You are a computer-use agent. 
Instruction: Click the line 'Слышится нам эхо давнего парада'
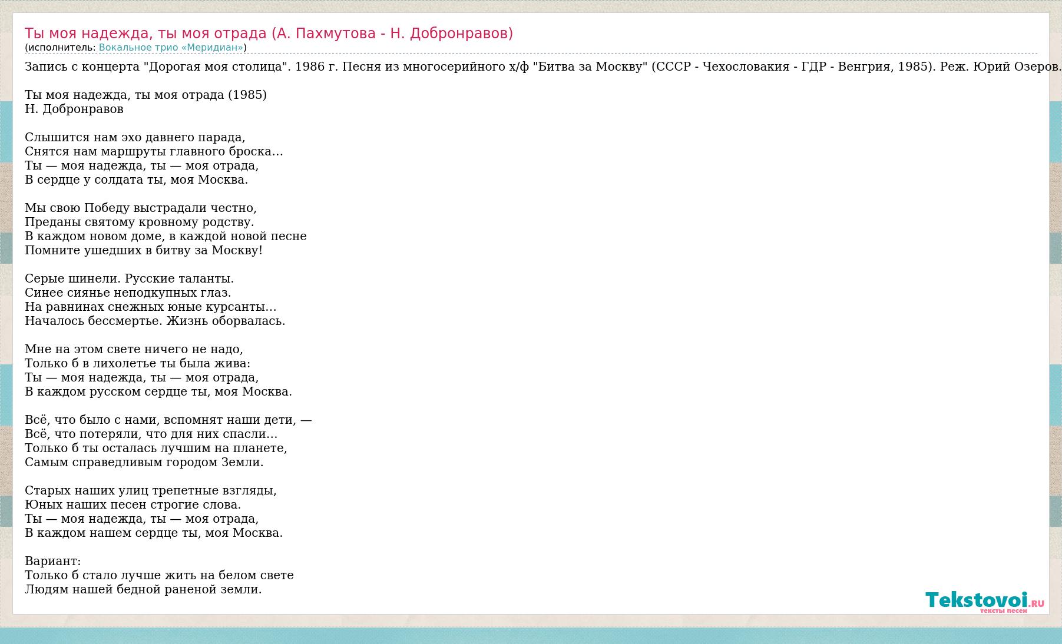[x=135, y=137]
